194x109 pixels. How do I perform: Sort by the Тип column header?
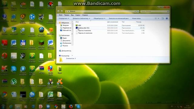coord(123,22)
